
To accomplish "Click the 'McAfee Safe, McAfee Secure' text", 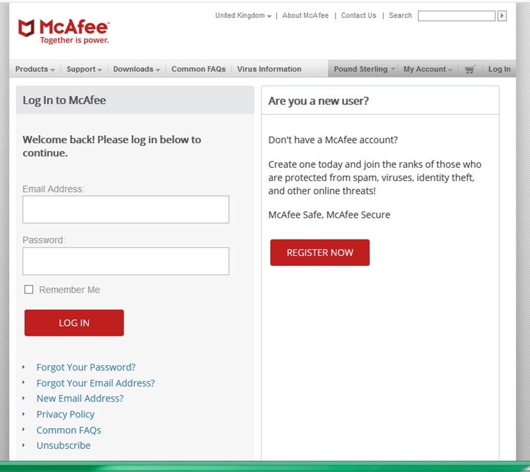I will (x=329, y=215).
